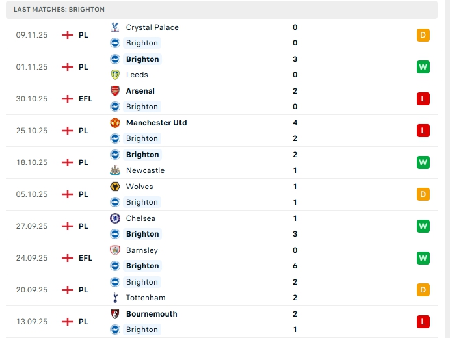Click the Crystal Palace club crest
Viewport: 450px width, 338px height.
115,27
